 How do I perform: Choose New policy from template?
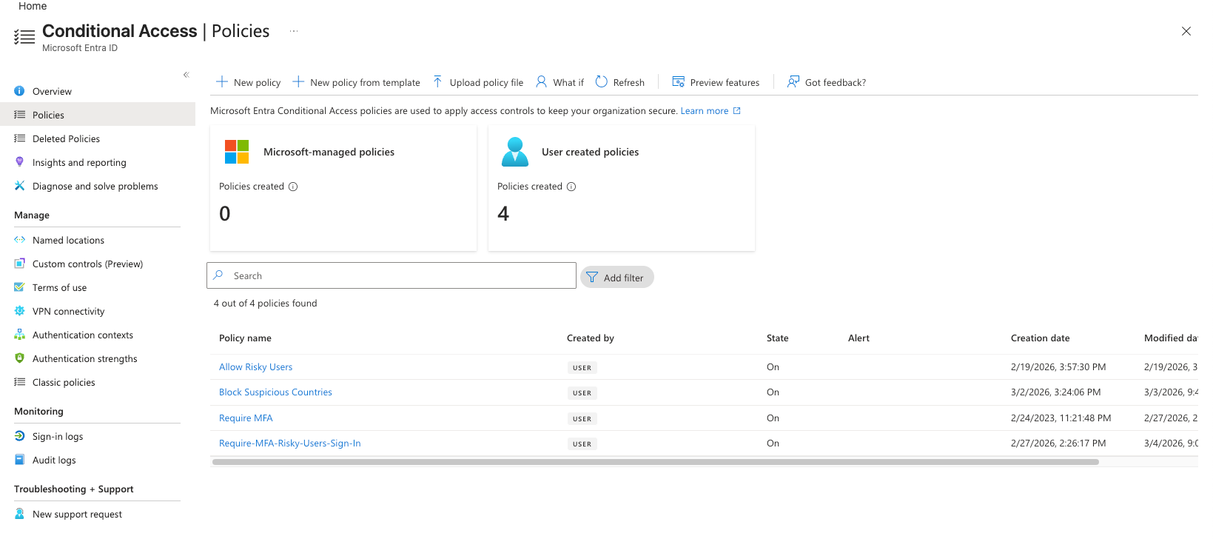click(x=356, y=82)
